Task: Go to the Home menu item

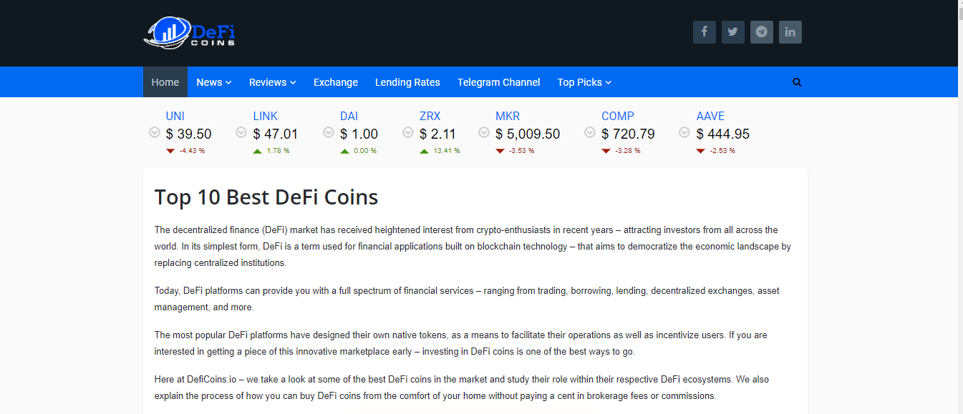Action: pyautogui.click(x=165, y=82)
